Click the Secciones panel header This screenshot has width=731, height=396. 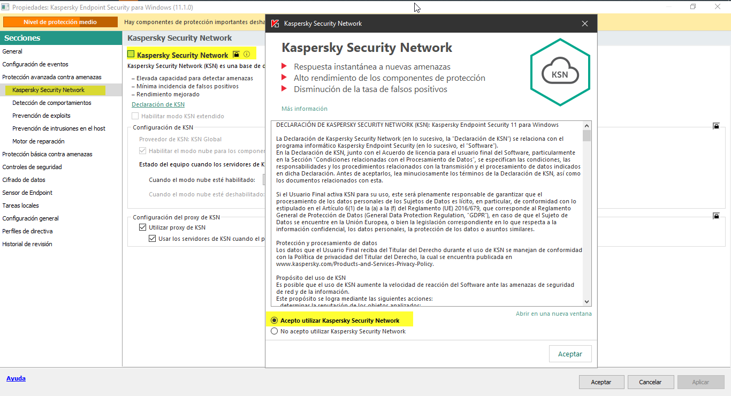pyautogui.click(x=61, y=38)
